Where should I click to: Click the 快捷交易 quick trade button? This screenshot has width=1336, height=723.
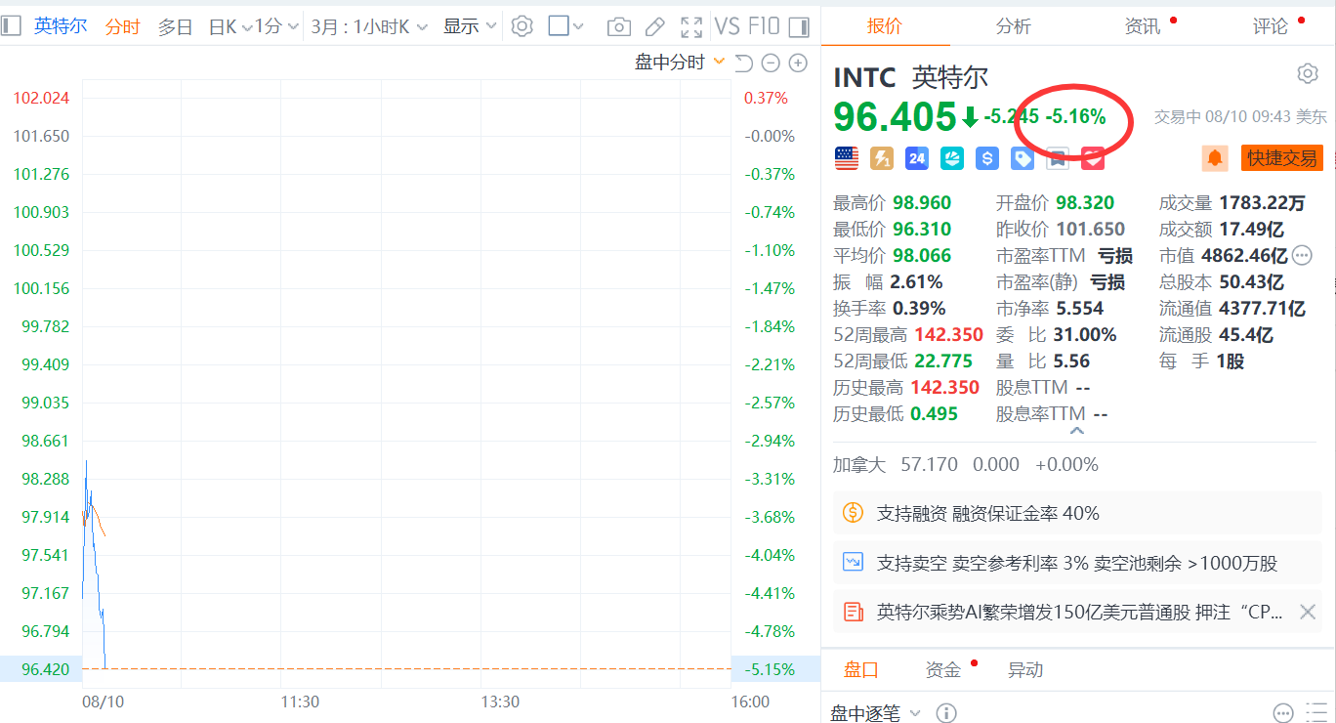pyautogui.click(x=1282, y=157)
